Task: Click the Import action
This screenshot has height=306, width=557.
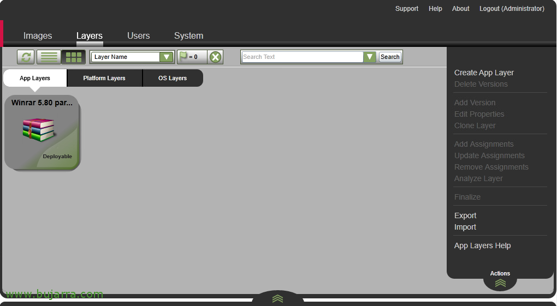Action: coord(465,227)
